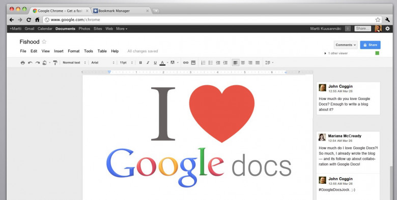The height and width of the screenshot is (200, 397).
Task: Click the Print icon in the toolbar
Action: click(x=23, y=62)
